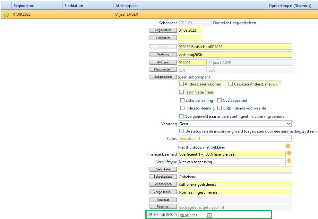Viewport: 318px width, 219px height.
Task: Focus the Begindatum field with 01.09.2022
Action: (x=190, y=30)
